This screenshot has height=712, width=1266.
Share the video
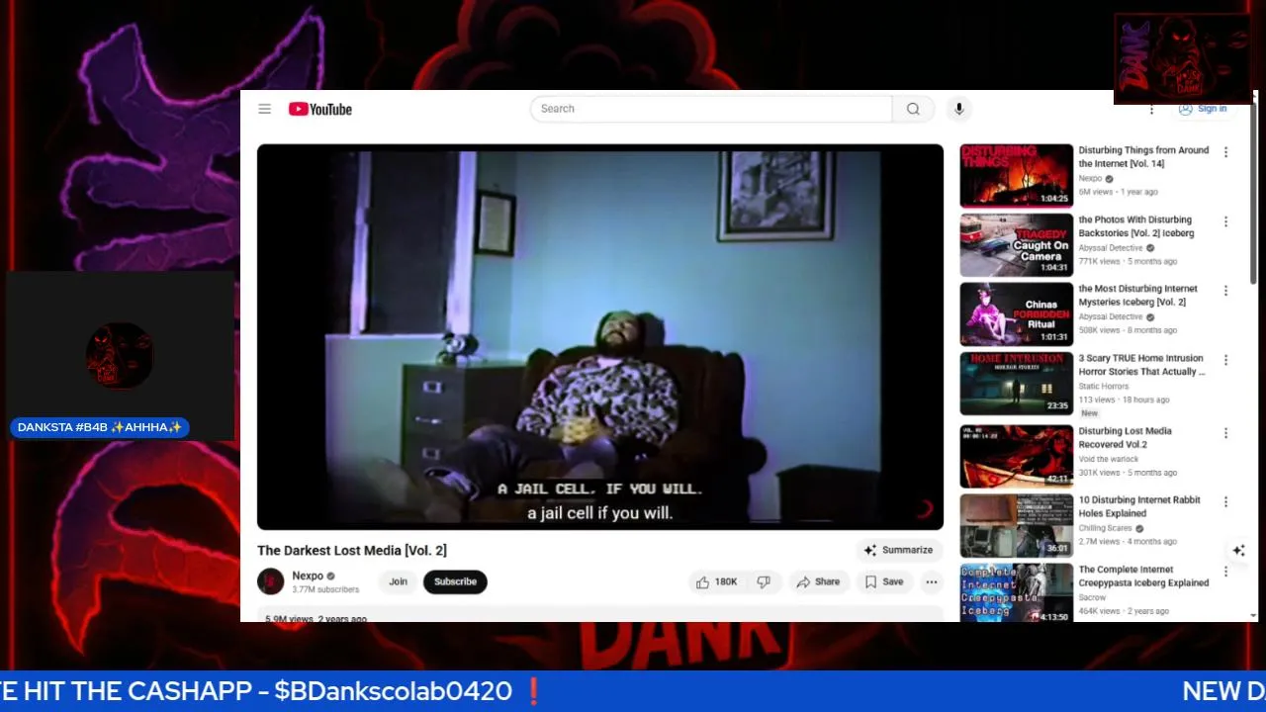coord(818,581)
